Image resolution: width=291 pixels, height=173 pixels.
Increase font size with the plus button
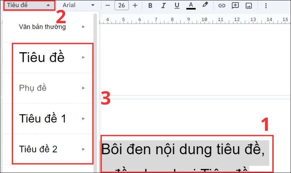pos(135,6)
